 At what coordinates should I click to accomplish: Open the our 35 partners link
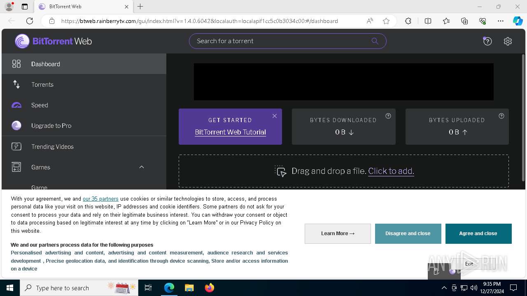(100, 199)
